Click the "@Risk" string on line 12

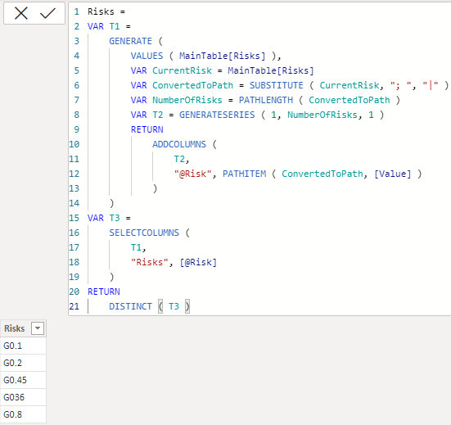pos(192,174)
